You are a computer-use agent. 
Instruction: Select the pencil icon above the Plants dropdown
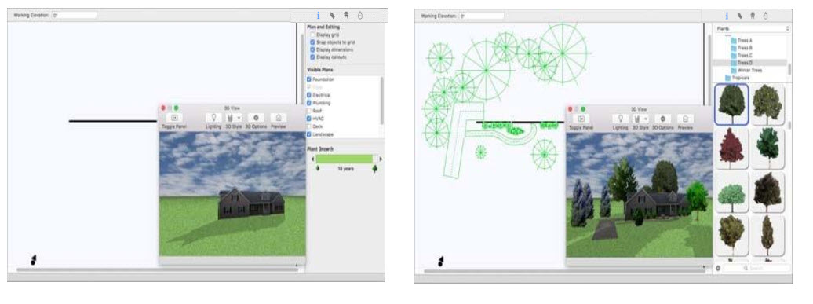point(739,16)
